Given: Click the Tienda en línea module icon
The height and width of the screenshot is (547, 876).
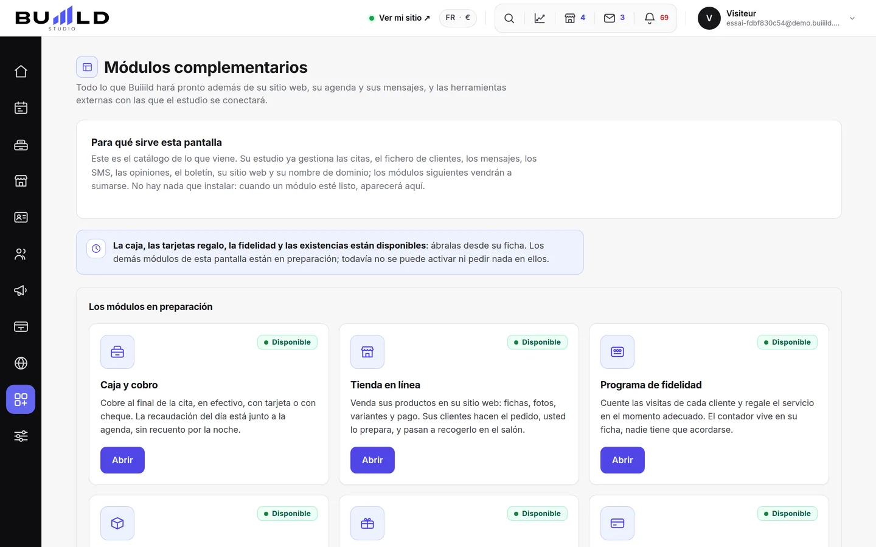Looking at the screenshot, I should pyautogui.click(x=367, y=352).
